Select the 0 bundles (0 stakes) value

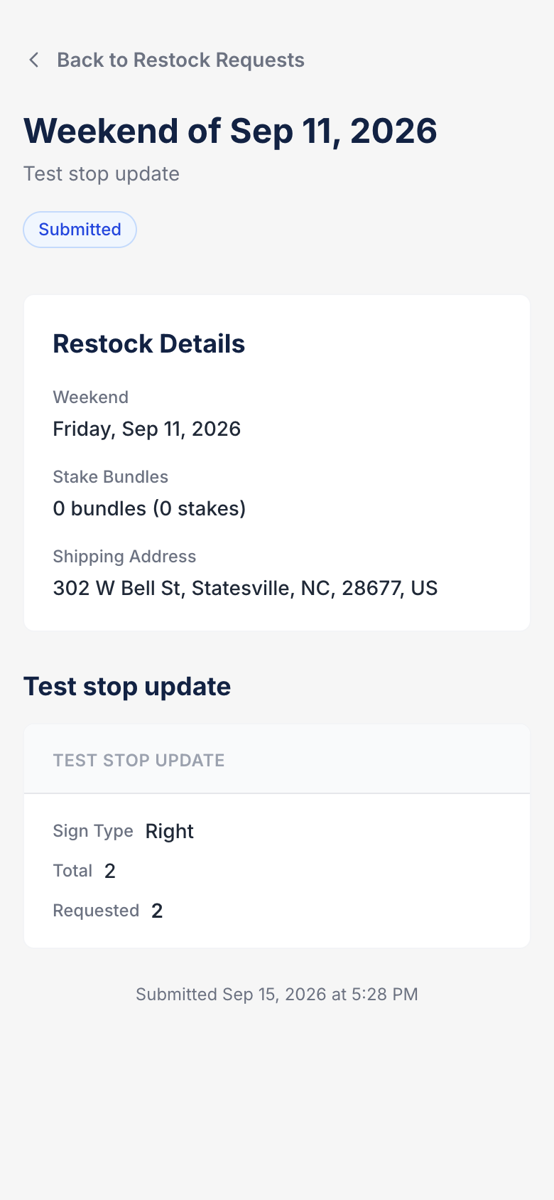150,509
